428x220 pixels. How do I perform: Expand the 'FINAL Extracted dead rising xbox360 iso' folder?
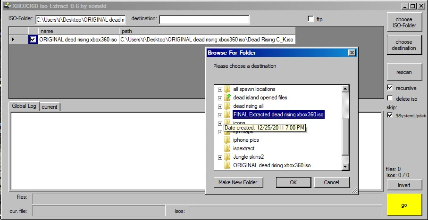220,115
